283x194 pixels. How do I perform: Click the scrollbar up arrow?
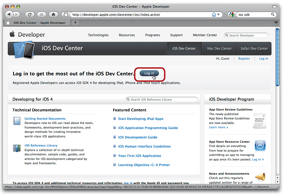point(277,178)
